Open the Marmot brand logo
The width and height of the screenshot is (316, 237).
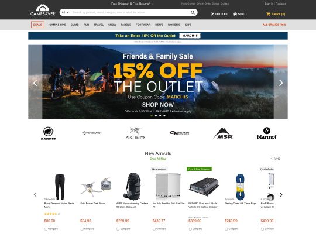coord(266,133)
